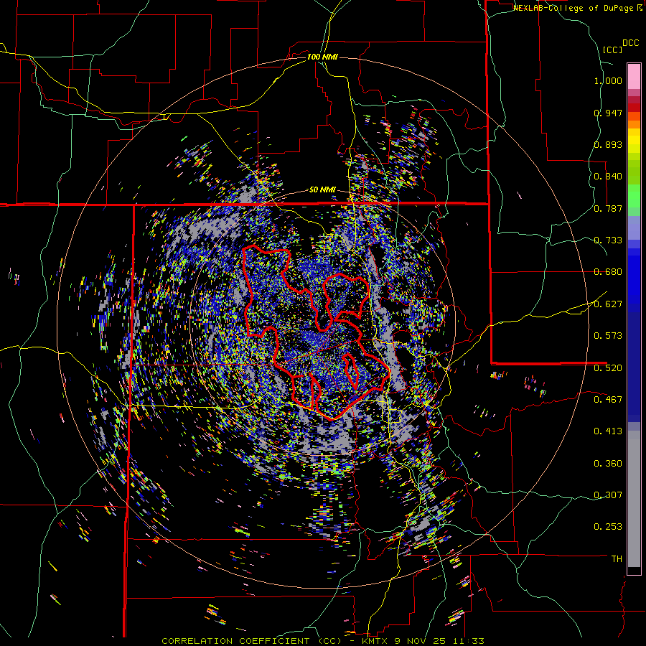The height and width of the screenshot is (646, 646).
Task: Click the 0.733 legend value
Action: tap(608, 240)
